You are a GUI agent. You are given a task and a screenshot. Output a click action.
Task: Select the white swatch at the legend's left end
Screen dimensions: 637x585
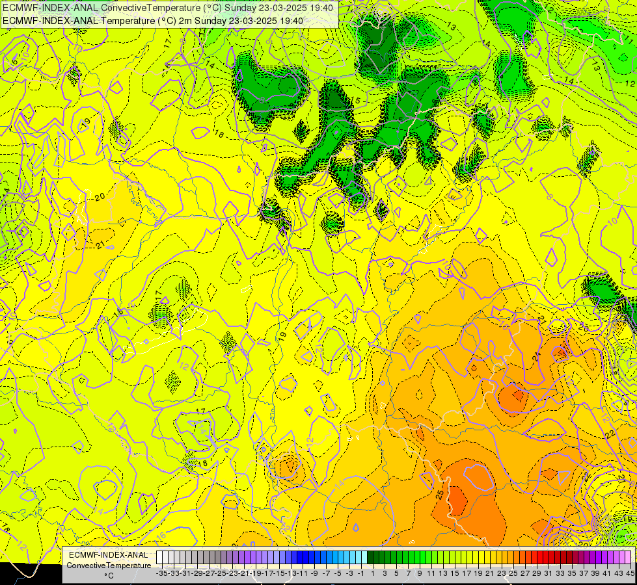[x=159, y=558]
